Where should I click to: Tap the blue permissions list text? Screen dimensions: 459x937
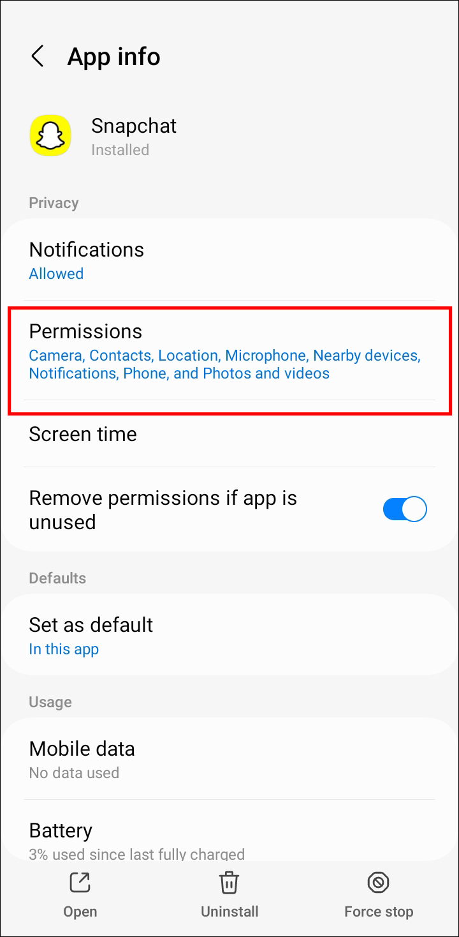pyautogui.click(x=225, y=364)
